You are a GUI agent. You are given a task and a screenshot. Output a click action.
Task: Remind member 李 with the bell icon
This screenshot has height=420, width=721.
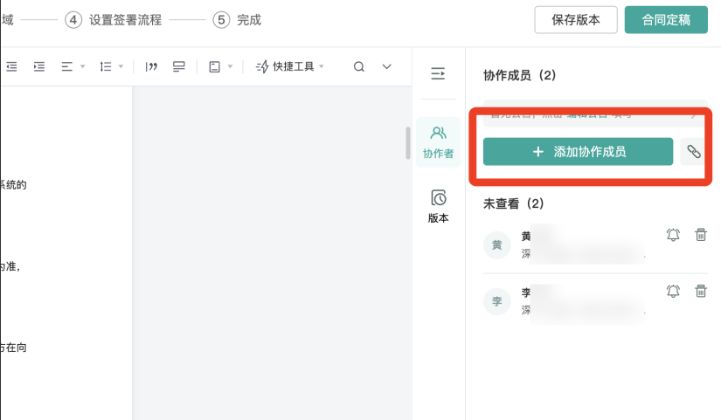[x=673, y=292]
